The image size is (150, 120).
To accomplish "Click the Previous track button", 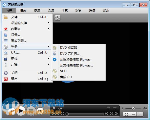I will click(12, 111).
